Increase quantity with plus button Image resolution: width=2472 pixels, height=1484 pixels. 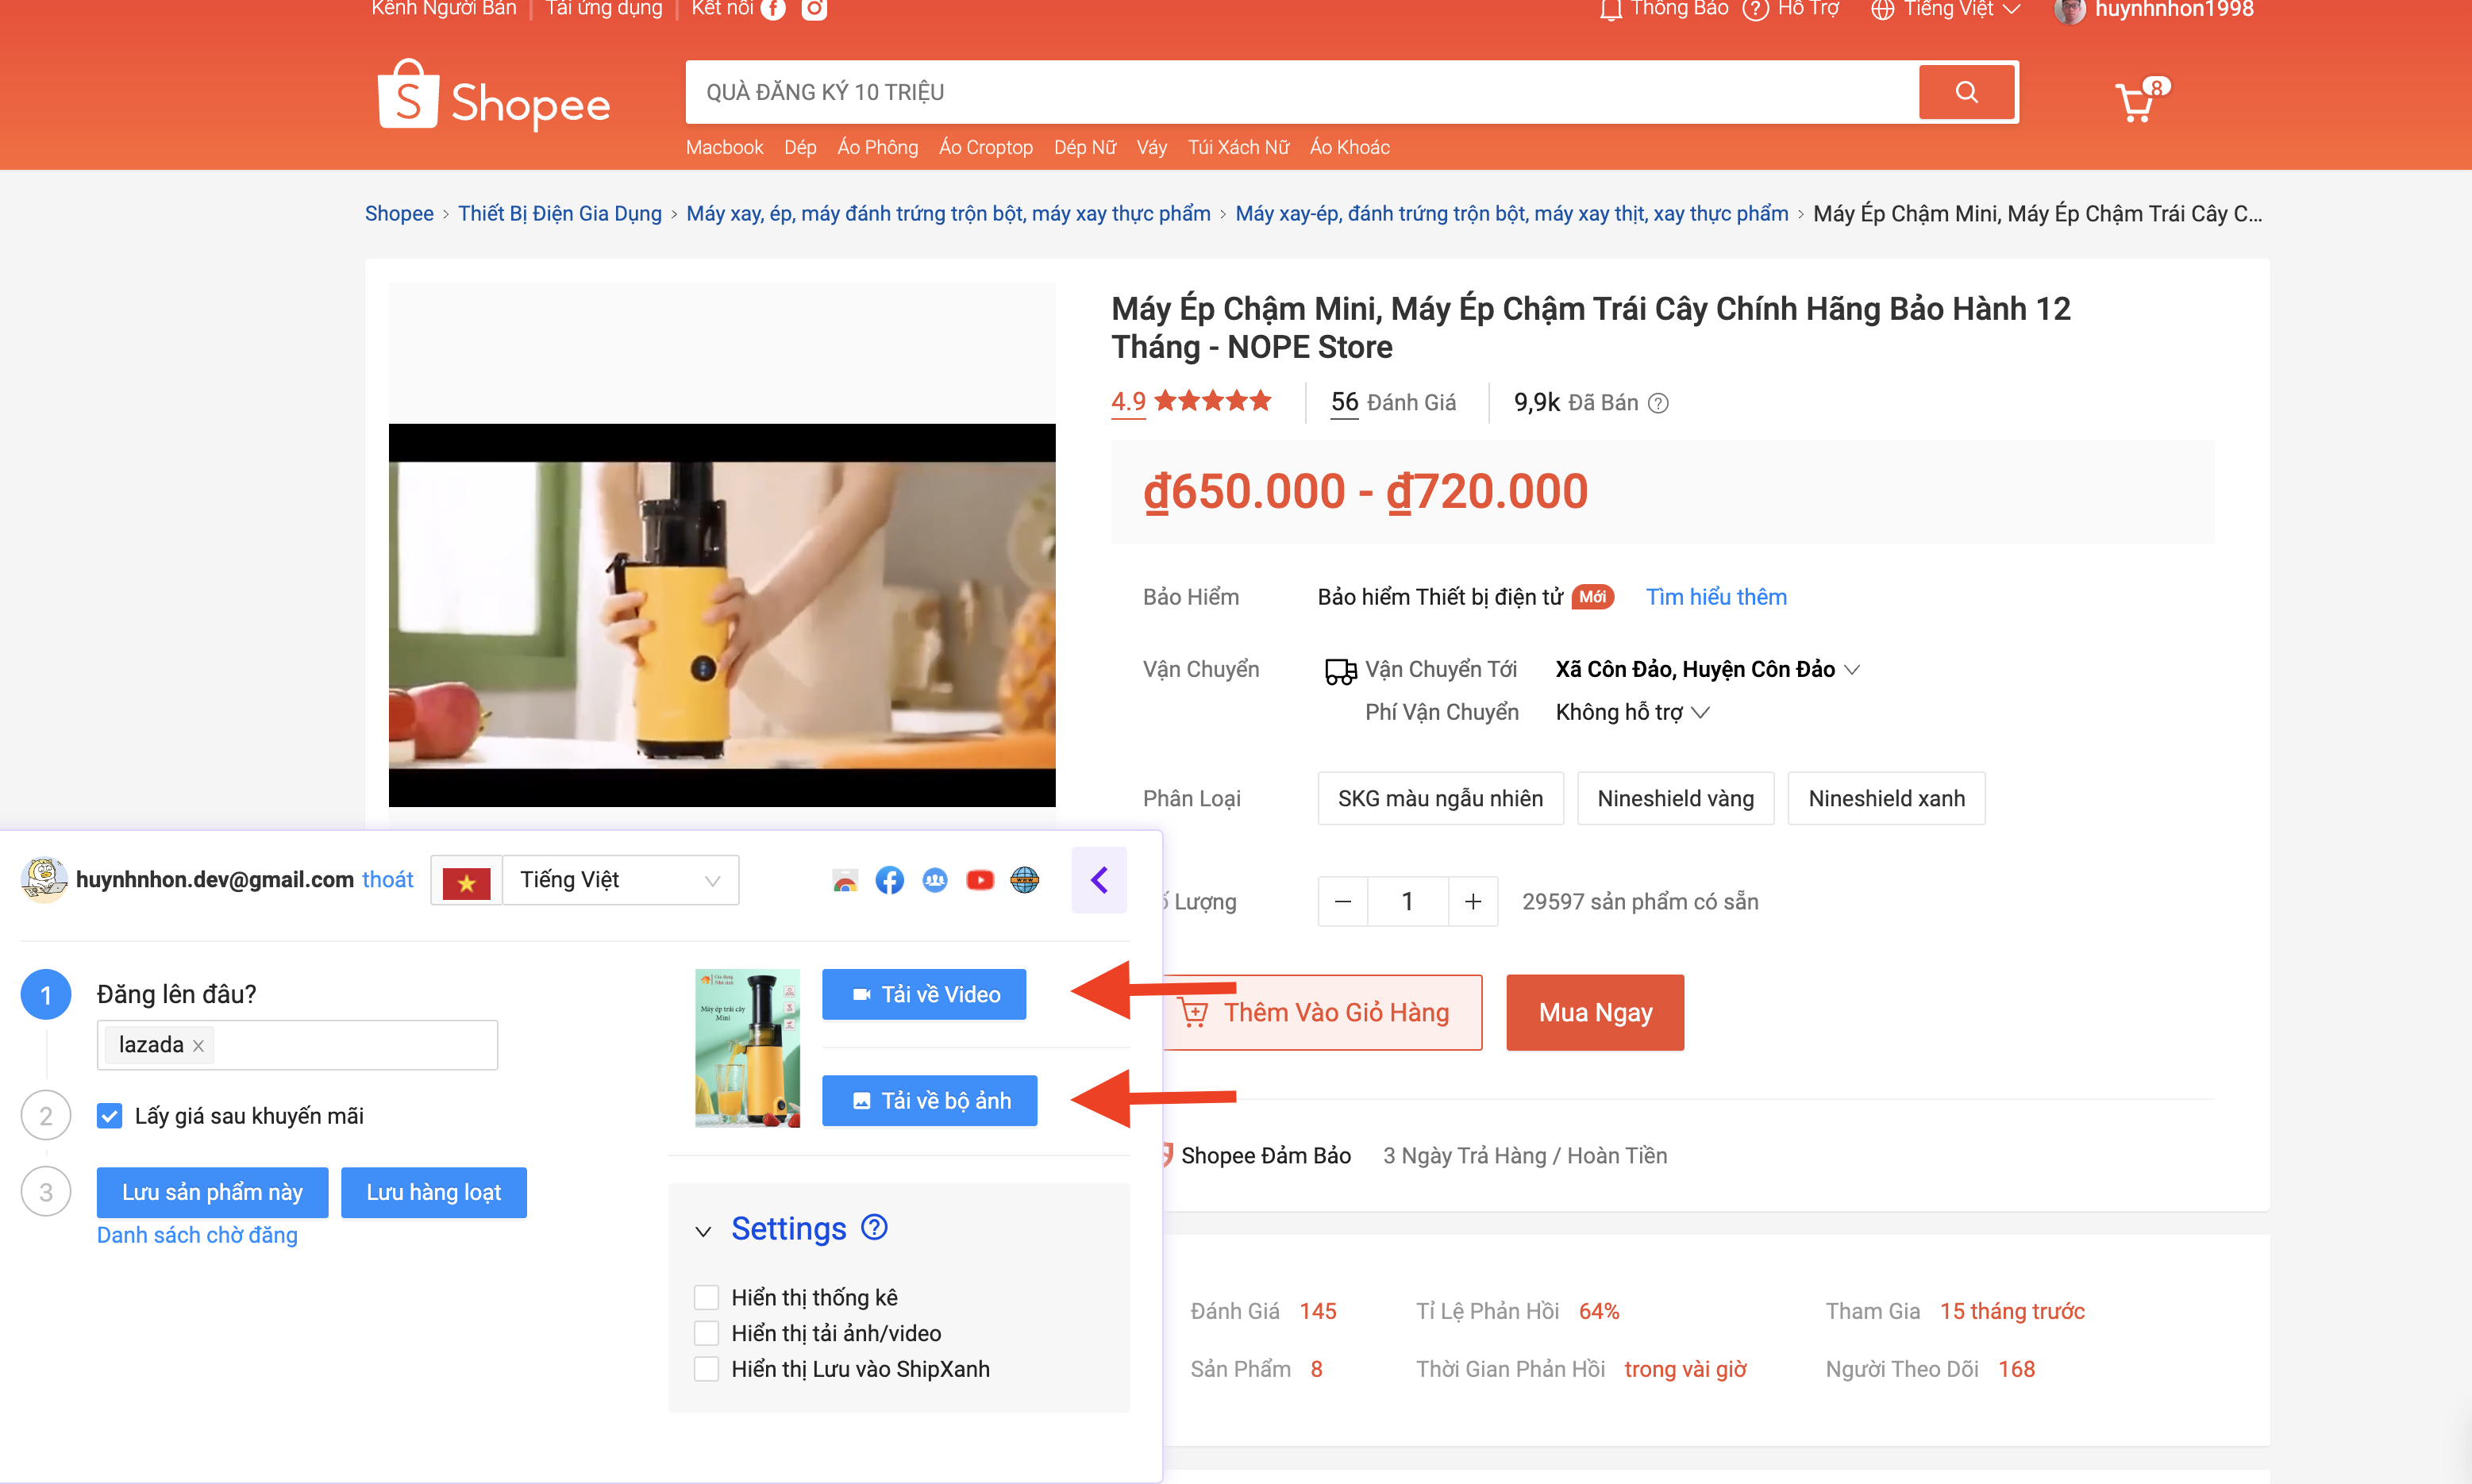coord(1473,902)
